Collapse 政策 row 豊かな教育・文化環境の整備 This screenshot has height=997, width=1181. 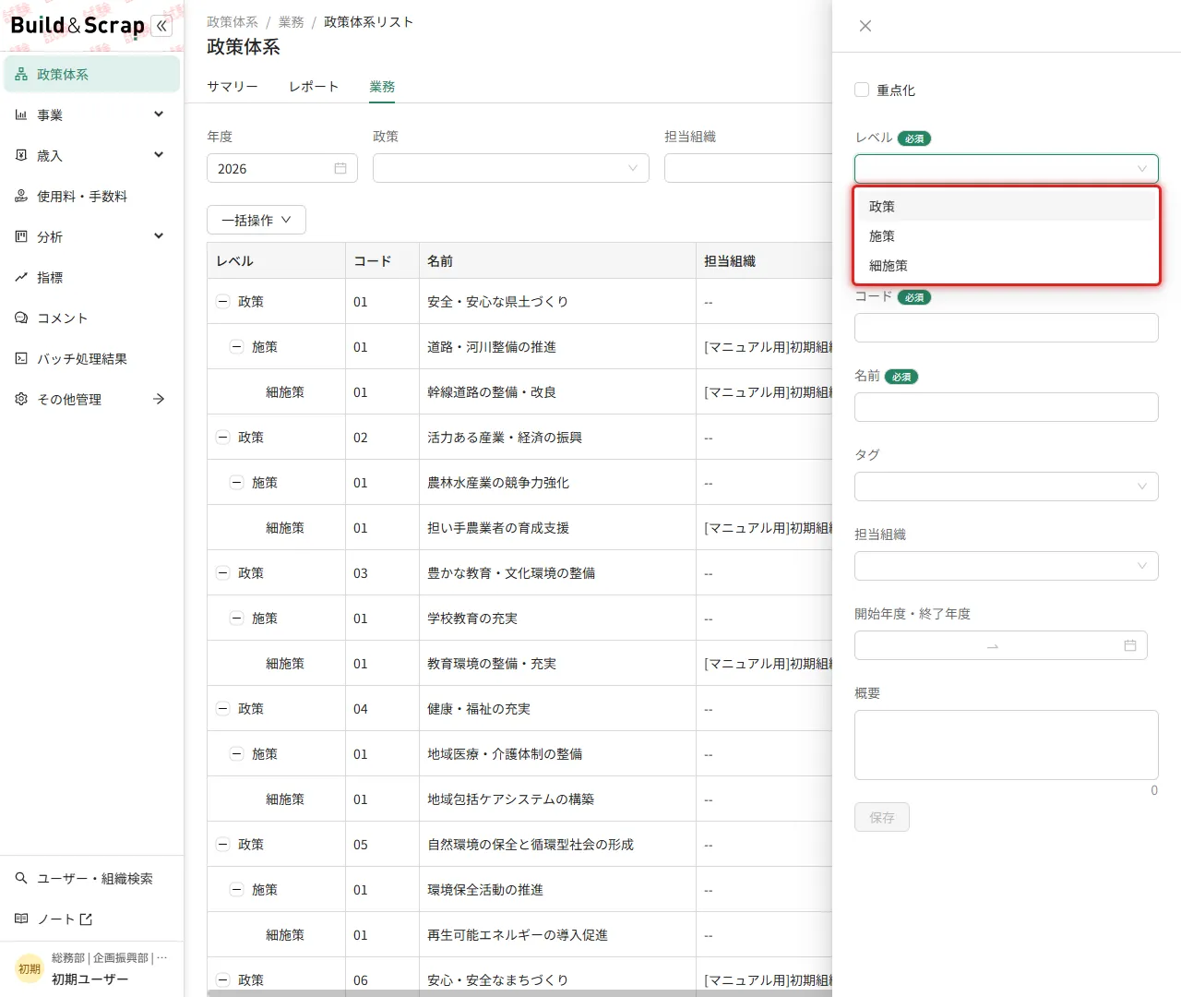pyautogui.click(x=222, y=573)
